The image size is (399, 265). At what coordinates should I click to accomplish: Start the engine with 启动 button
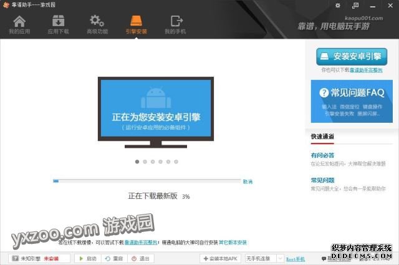tap(88, 259)
